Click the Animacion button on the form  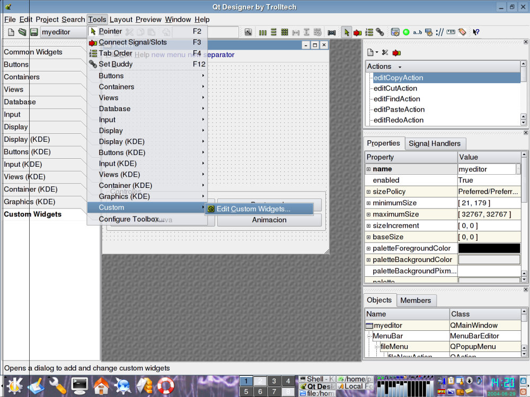tap(269, 220)
